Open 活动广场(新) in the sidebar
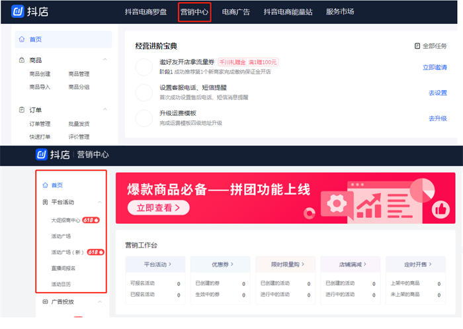The height and width of the screenshot is (329, 463). 67,252
